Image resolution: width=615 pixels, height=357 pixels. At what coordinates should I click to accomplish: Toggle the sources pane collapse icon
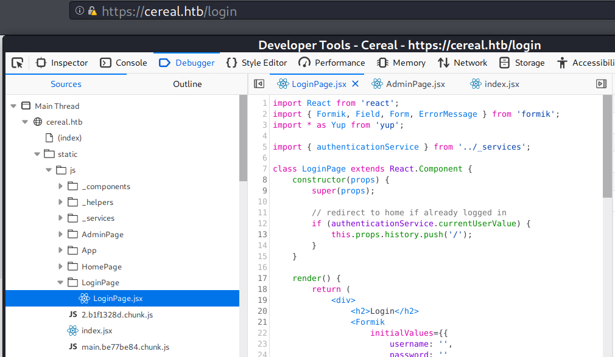259,84
